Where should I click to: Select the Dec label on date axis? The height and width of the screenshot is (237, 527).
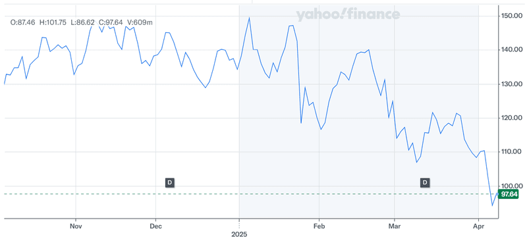[x=155, y=226]
